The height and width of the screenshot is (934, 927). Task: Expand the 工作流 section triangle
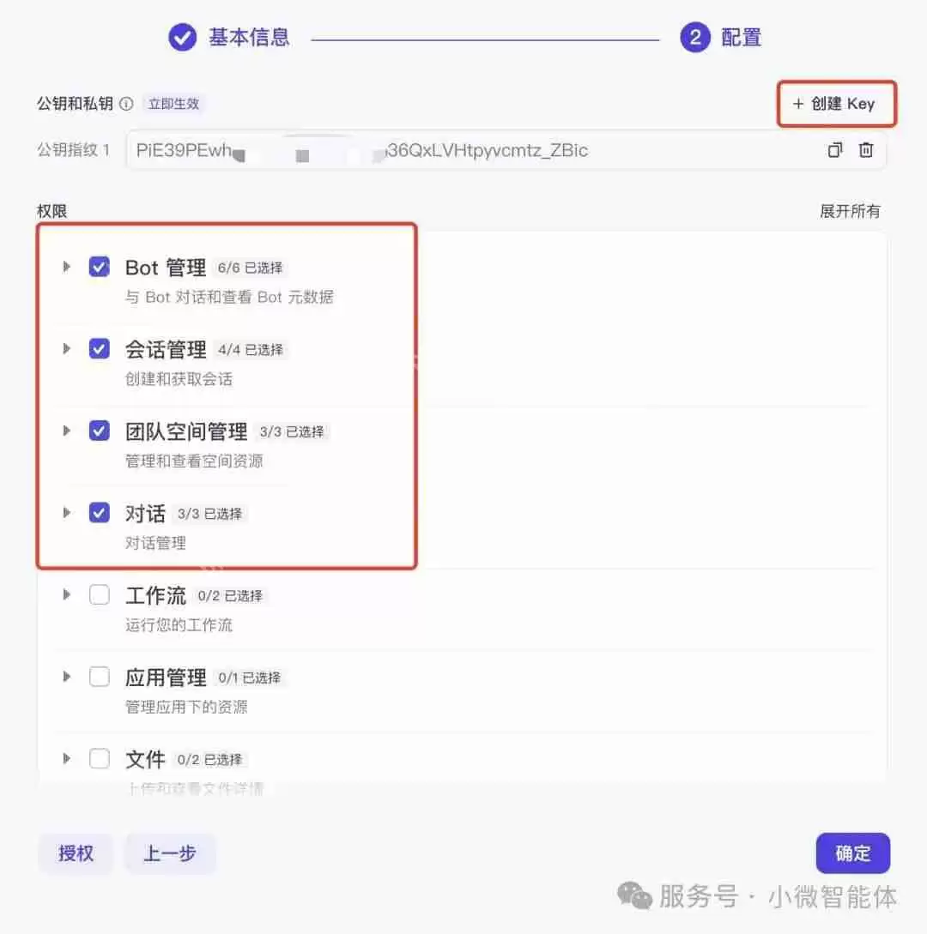point(66,594)
